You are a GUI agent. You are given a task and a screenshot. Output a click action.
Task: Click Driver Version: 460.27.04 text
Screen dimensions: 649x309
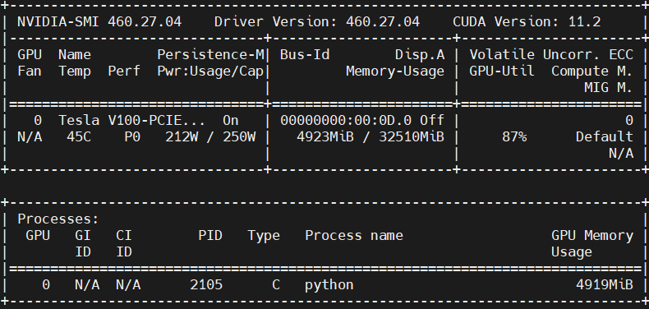317,21
